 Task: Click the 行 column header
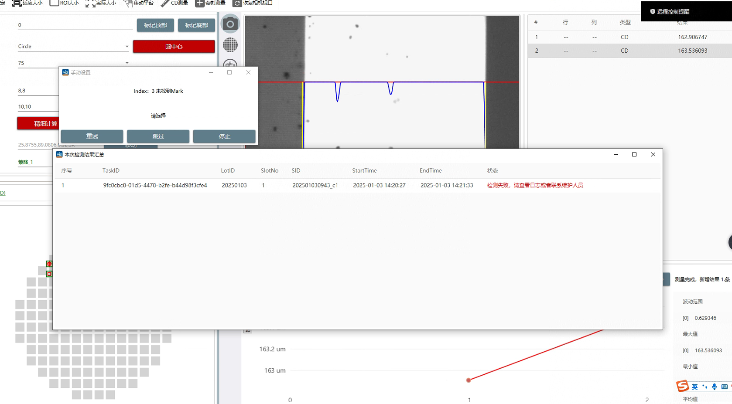(x=565, y=22)
